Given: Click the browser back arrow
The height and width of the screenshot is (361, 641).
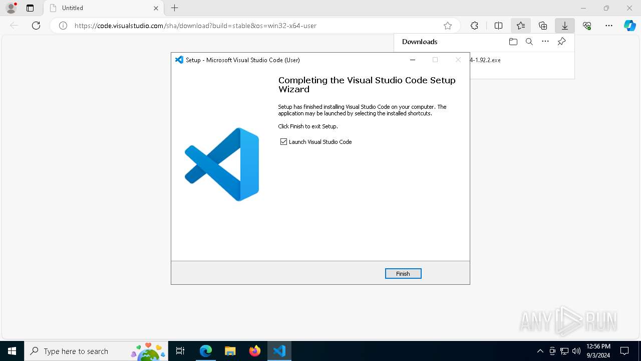Looking at the screenshot, I should (14, 26).
